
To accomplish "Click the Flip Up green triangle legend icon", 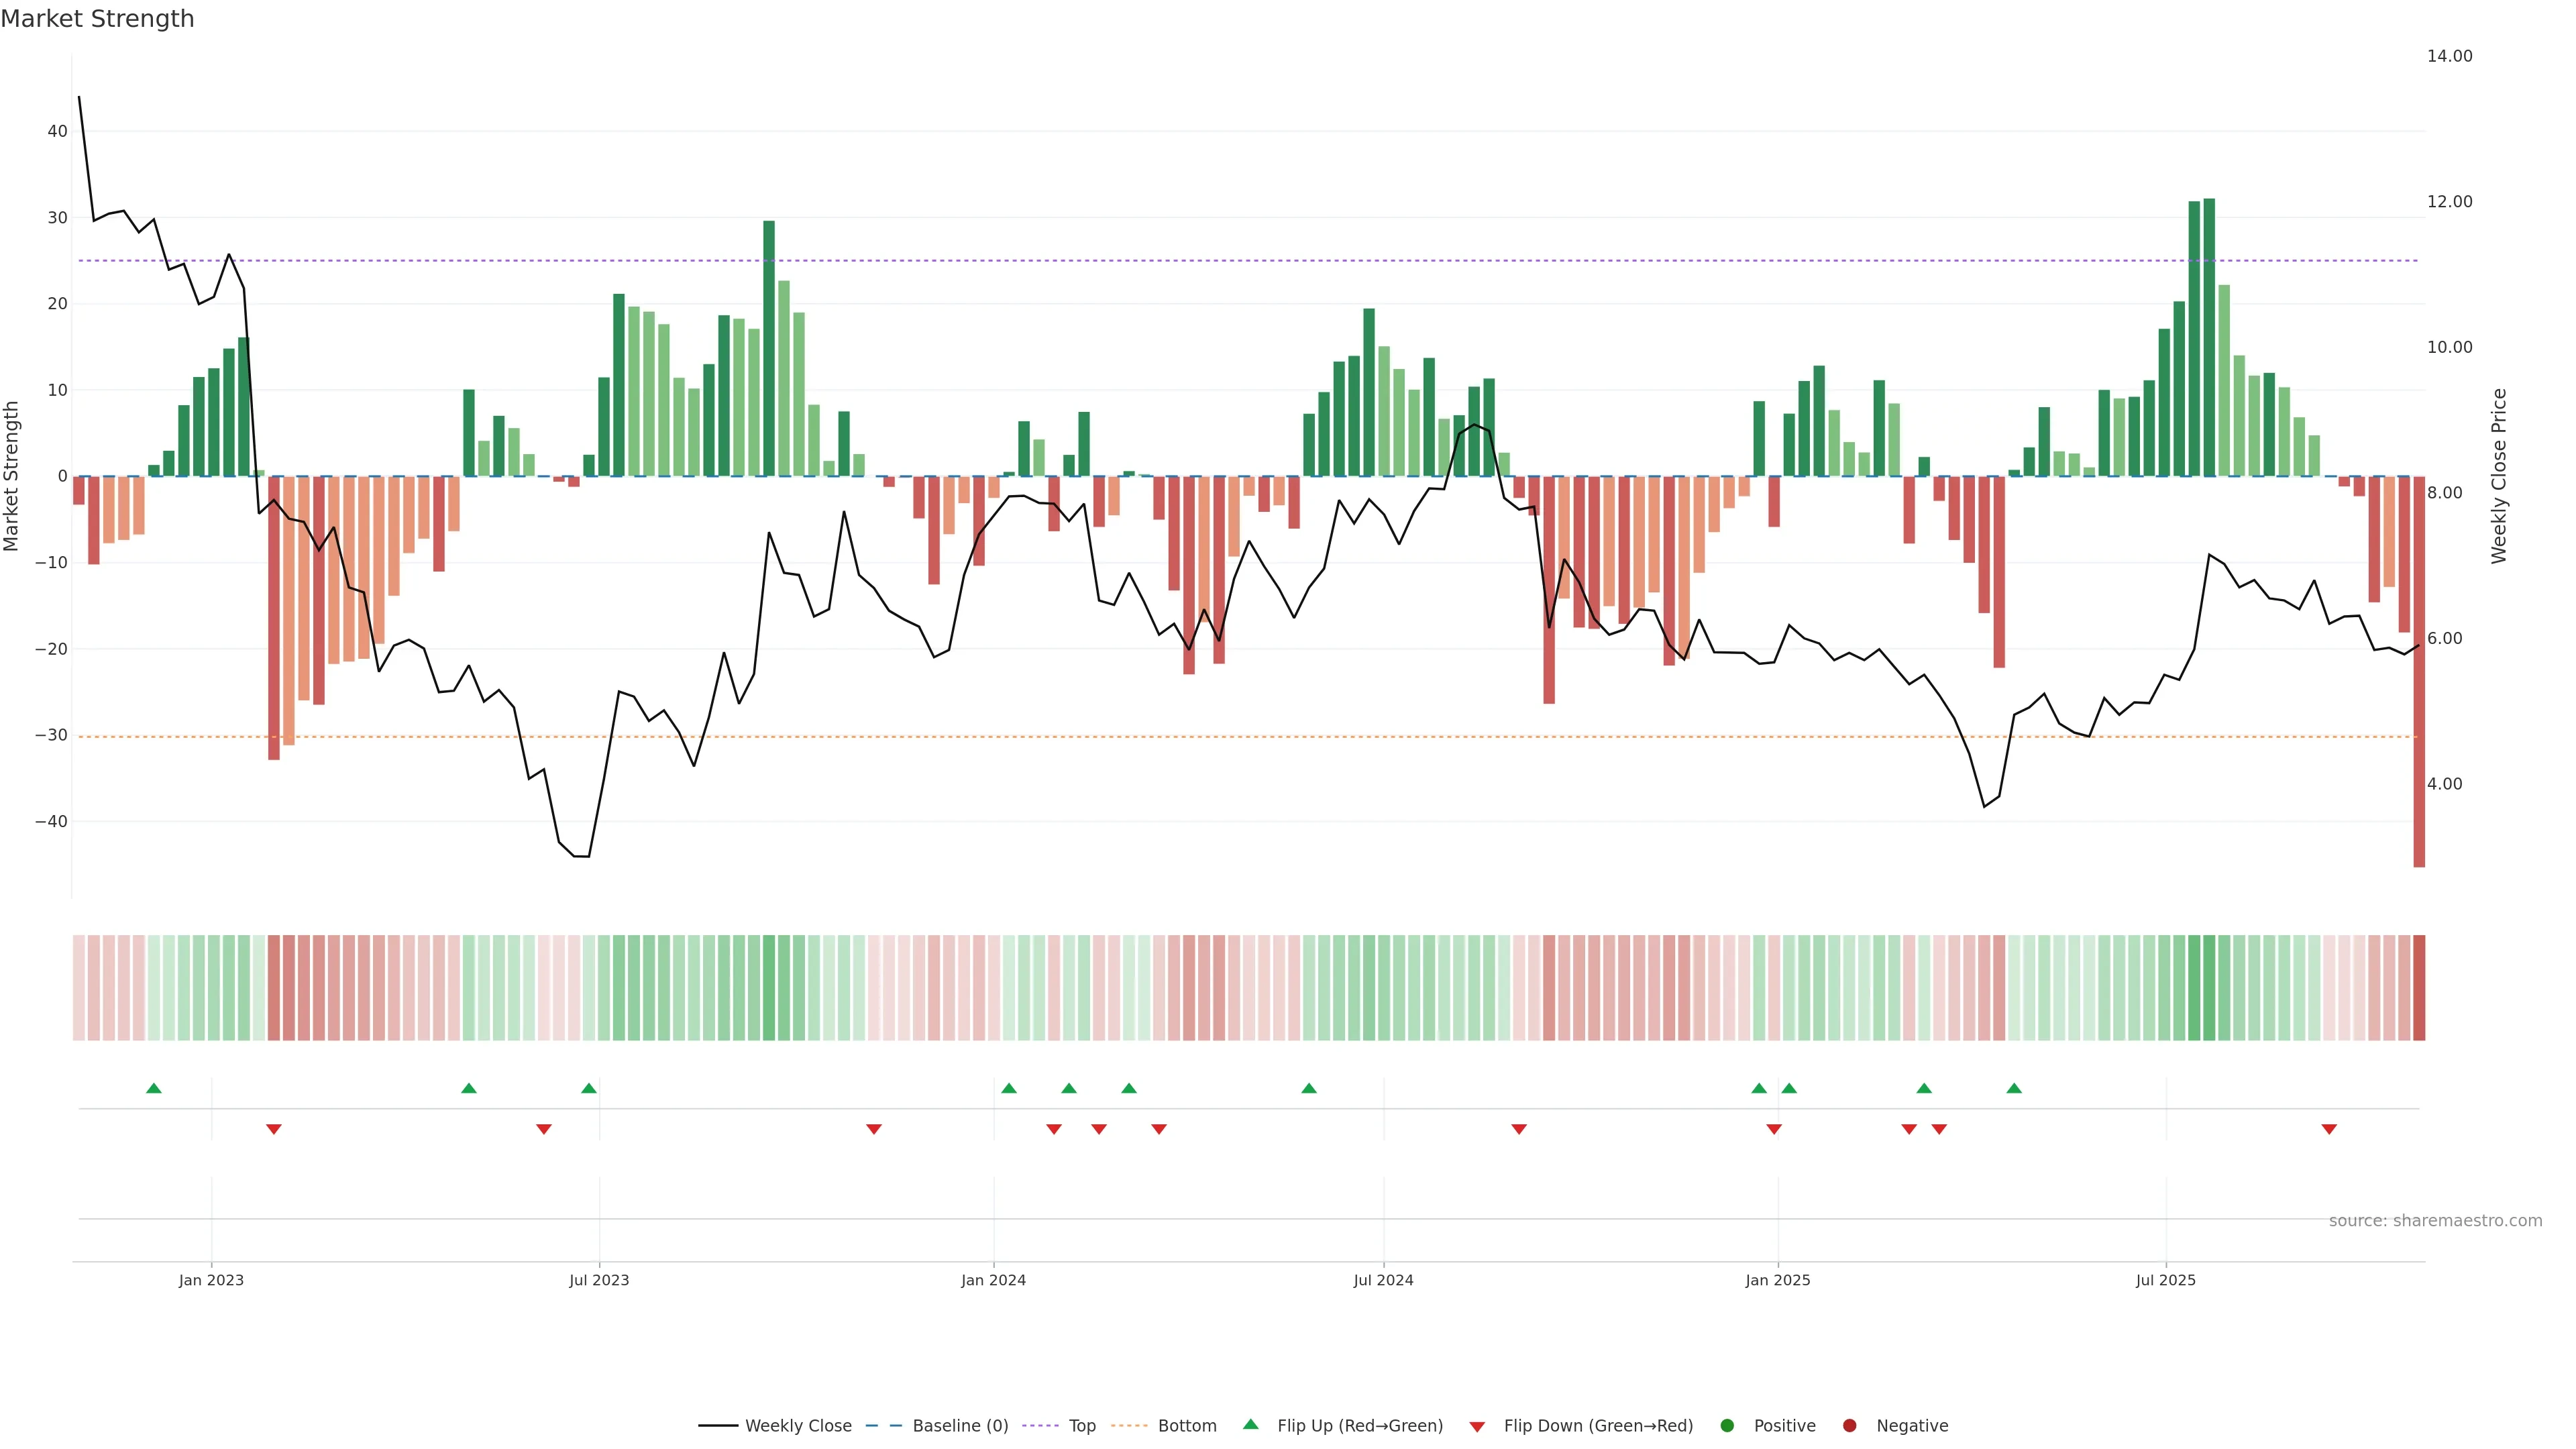I will coord(1250,1425).
